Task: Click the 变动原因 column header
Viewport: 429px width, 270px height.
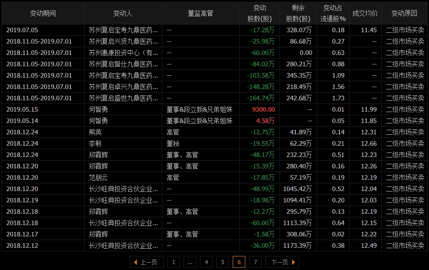Action: coord(404,14)
